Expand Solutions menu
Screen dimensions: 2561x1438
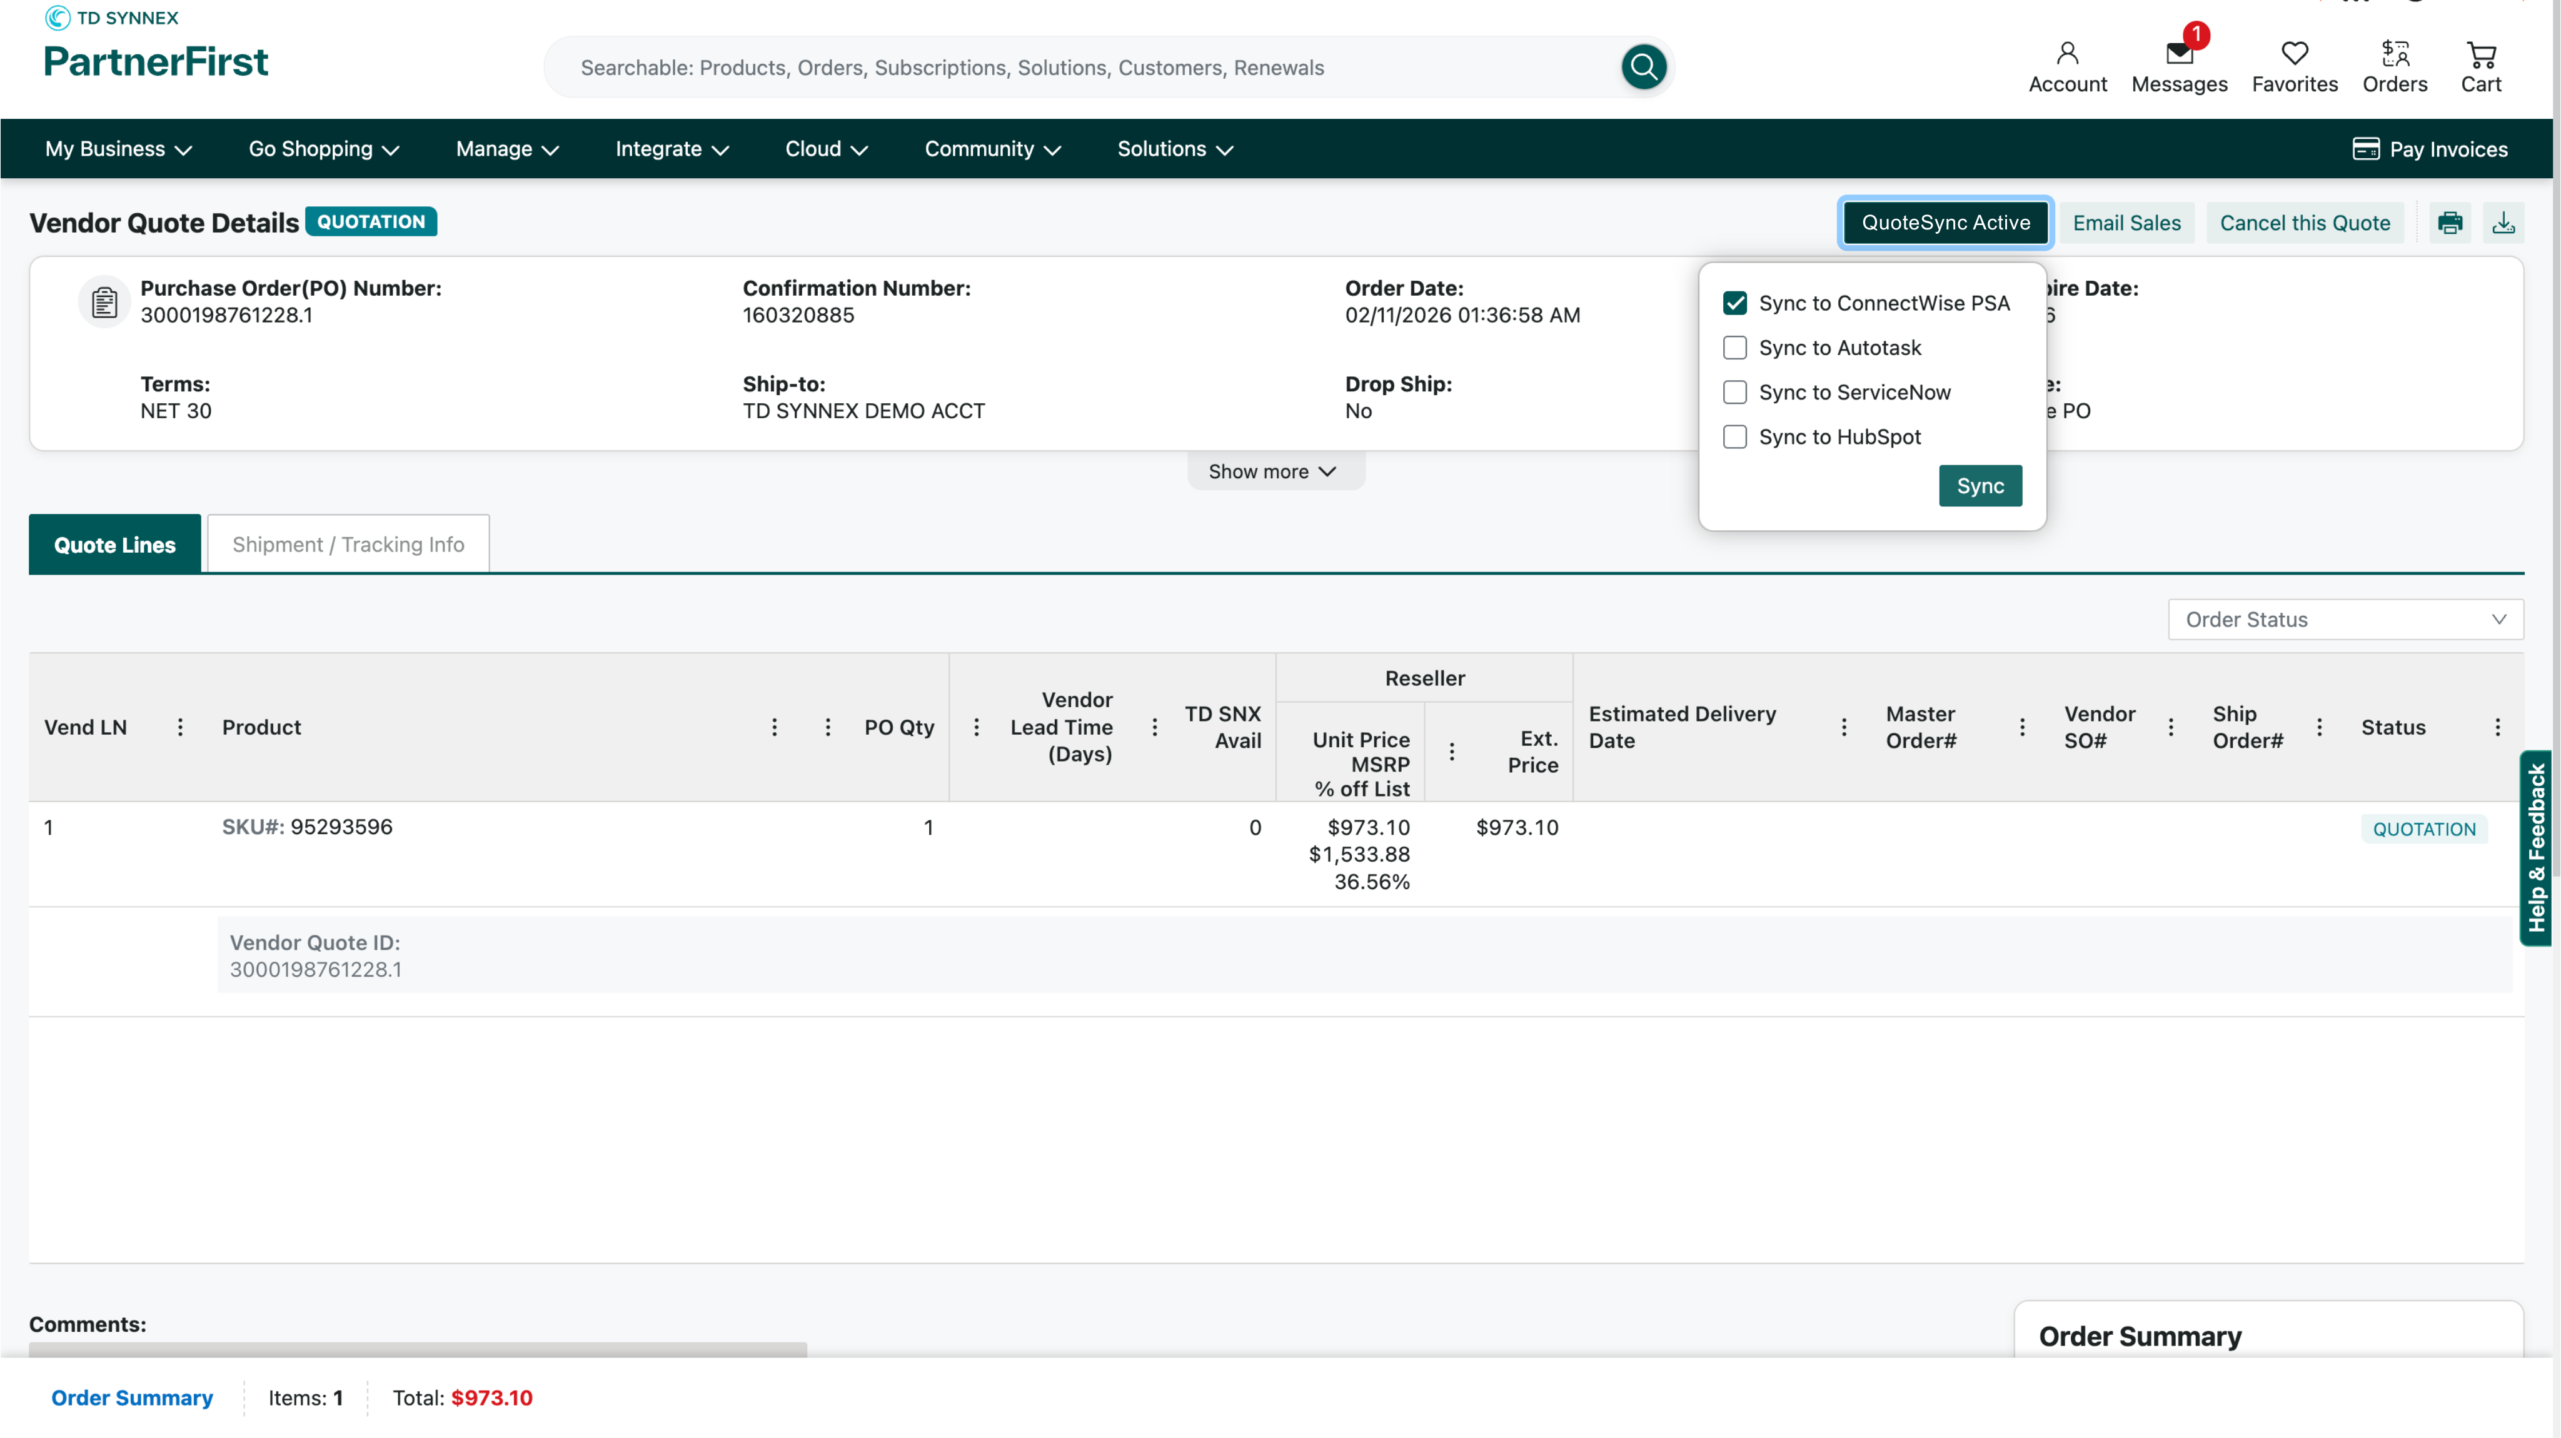[x=1175, y=148]
